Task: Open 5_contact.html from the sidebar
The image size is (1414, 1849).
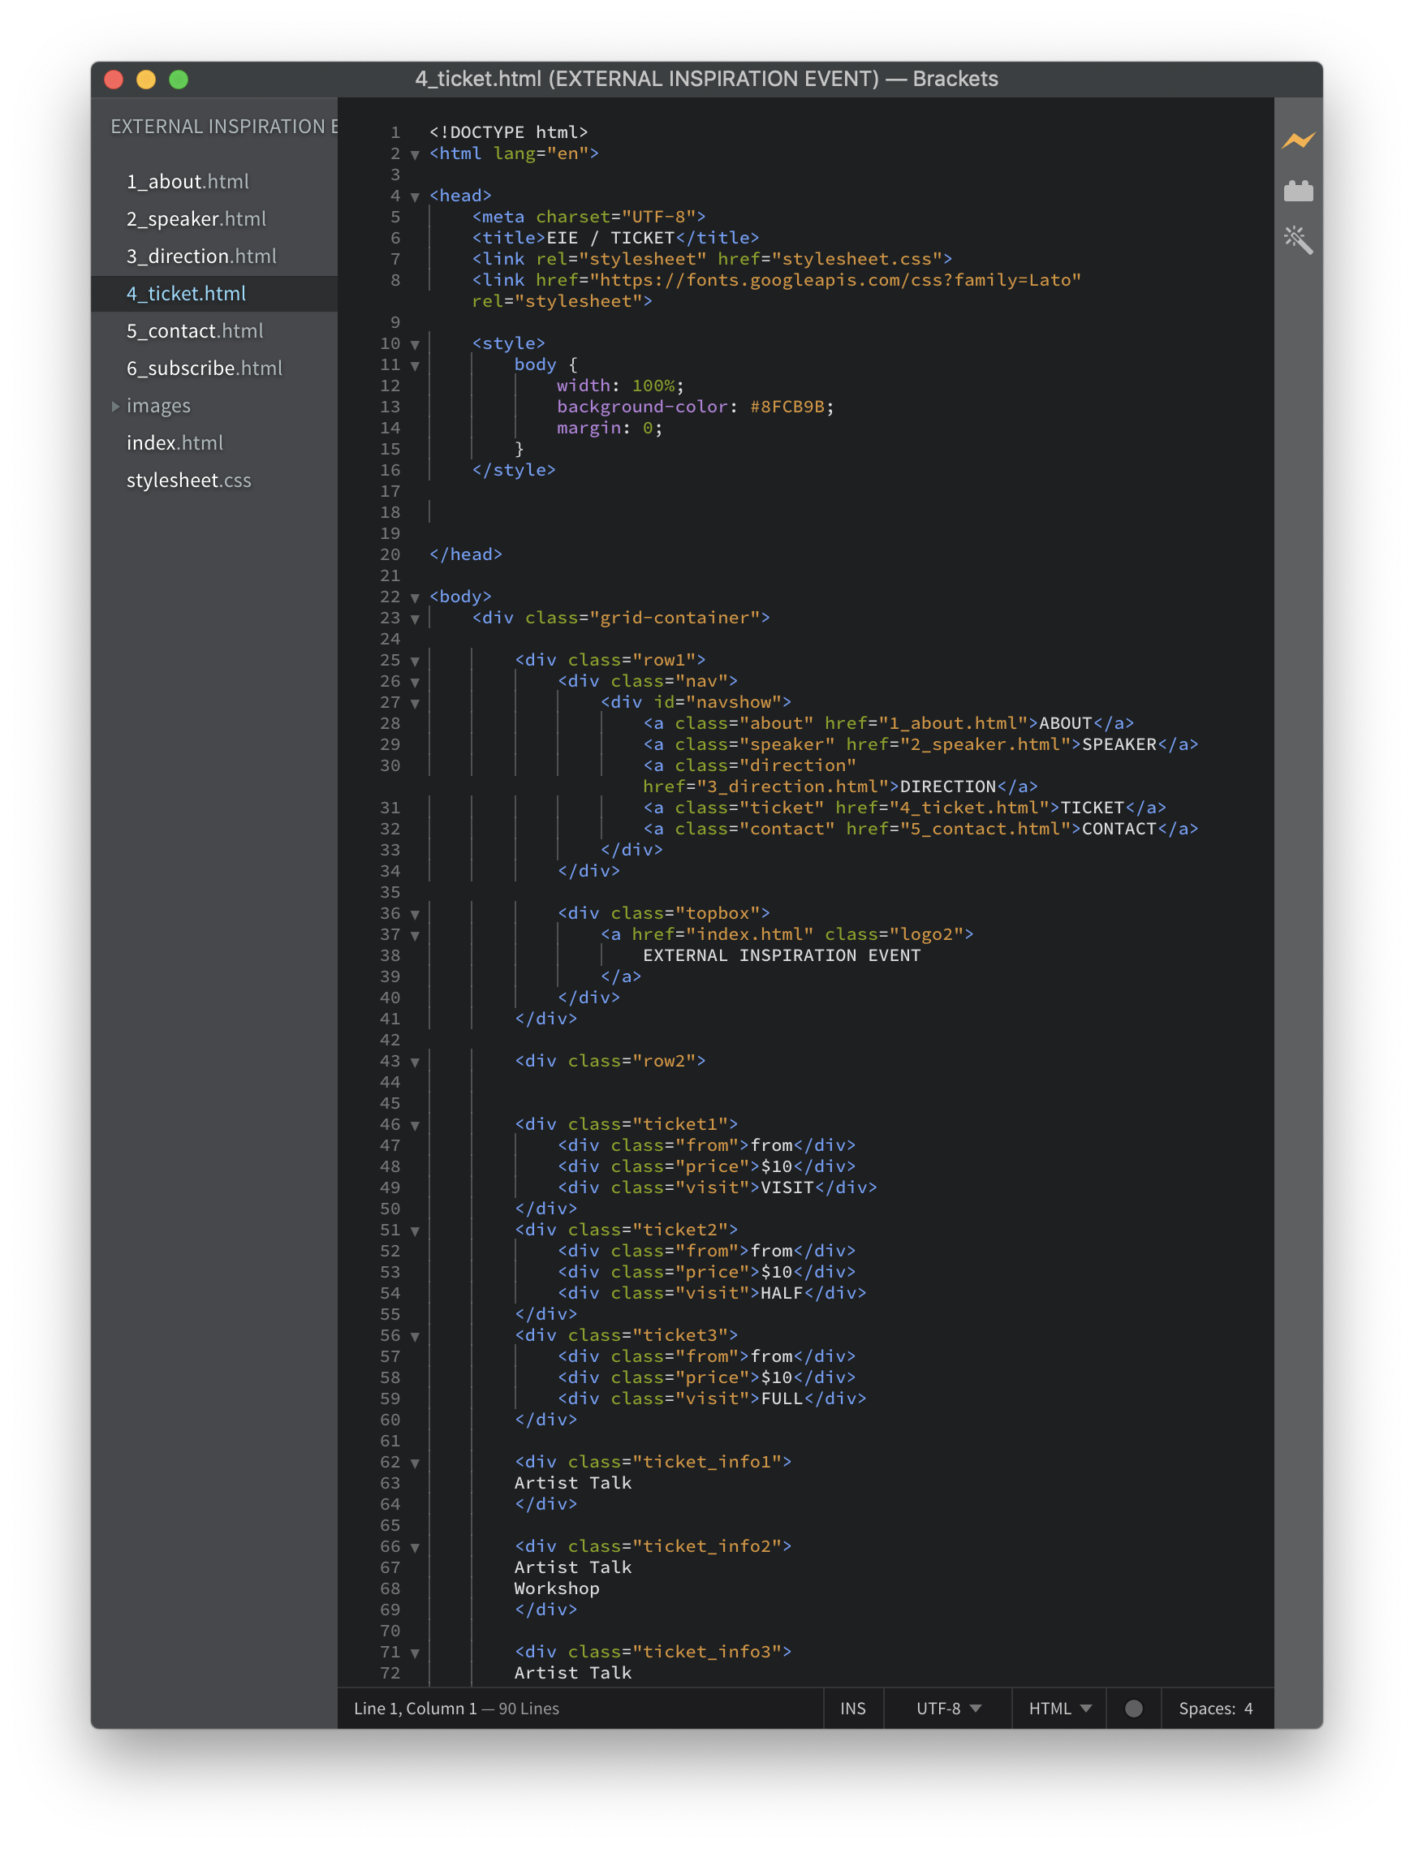Action: [x=195, y=330]
